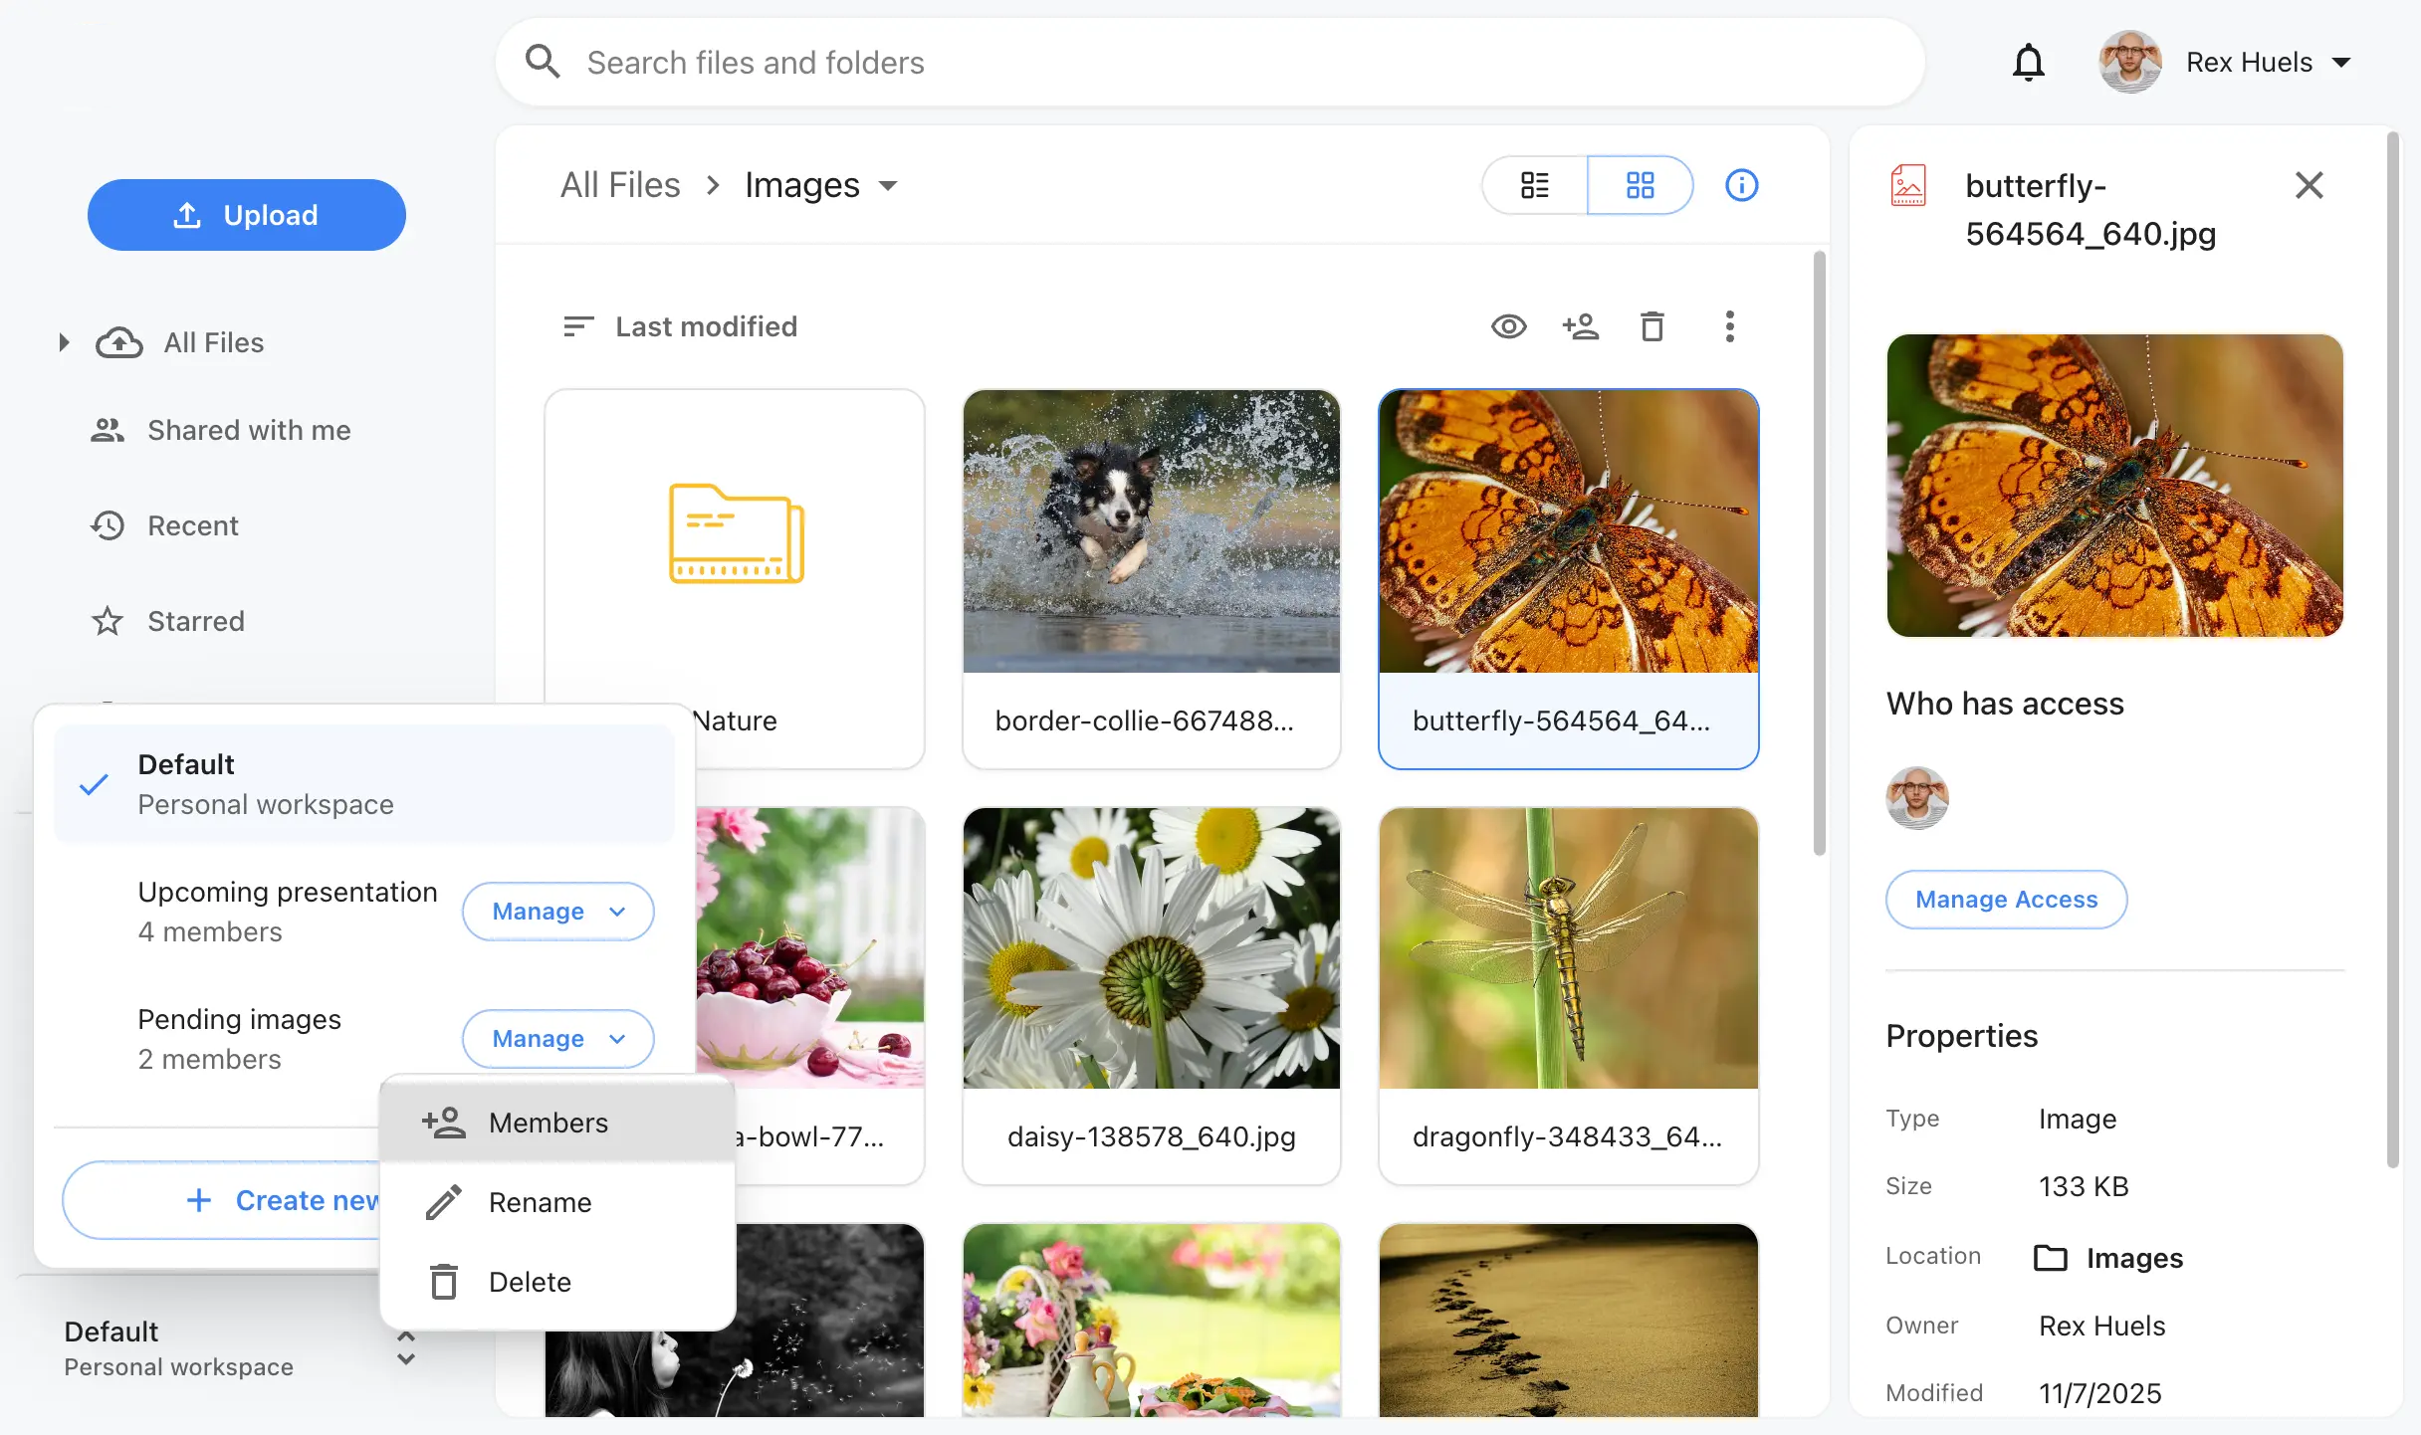Viewport: 2421px width, 1435px height.
Task: Switch to grid view layout
Action: tap(1640, 185)
